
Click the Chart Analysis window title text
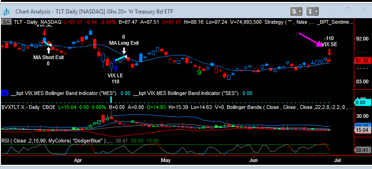(x=95, y=11)
